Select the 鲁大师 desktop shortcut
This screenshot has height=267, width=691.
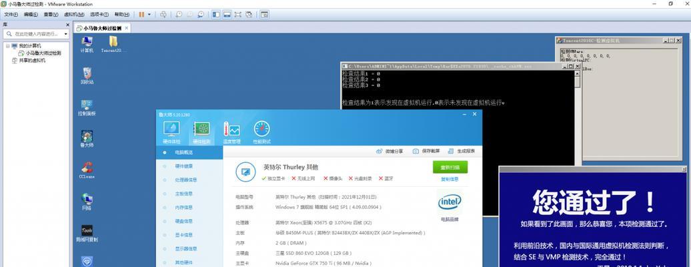point(87,139)
